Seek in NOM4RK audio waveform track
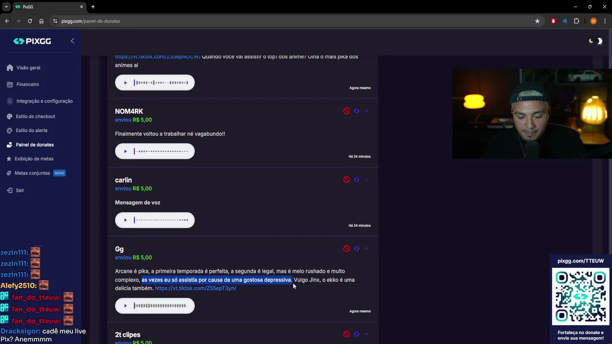 [161, 151]
